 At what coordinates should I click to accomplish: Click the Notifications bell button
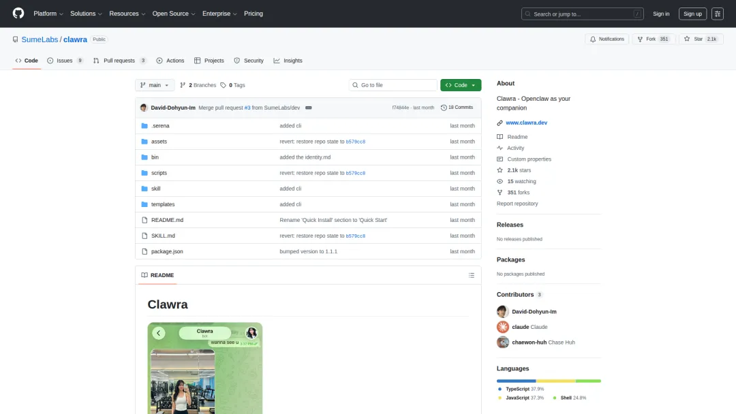(607, 39)
